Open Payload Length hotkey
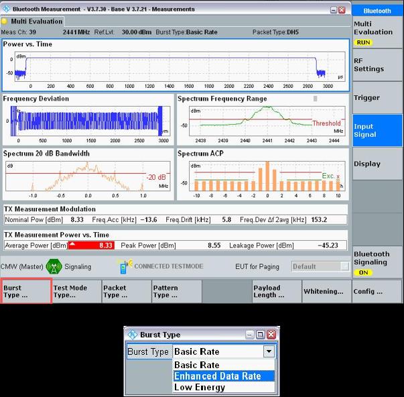The width and height of the screenshot is (404, 397). click(277, 292)
